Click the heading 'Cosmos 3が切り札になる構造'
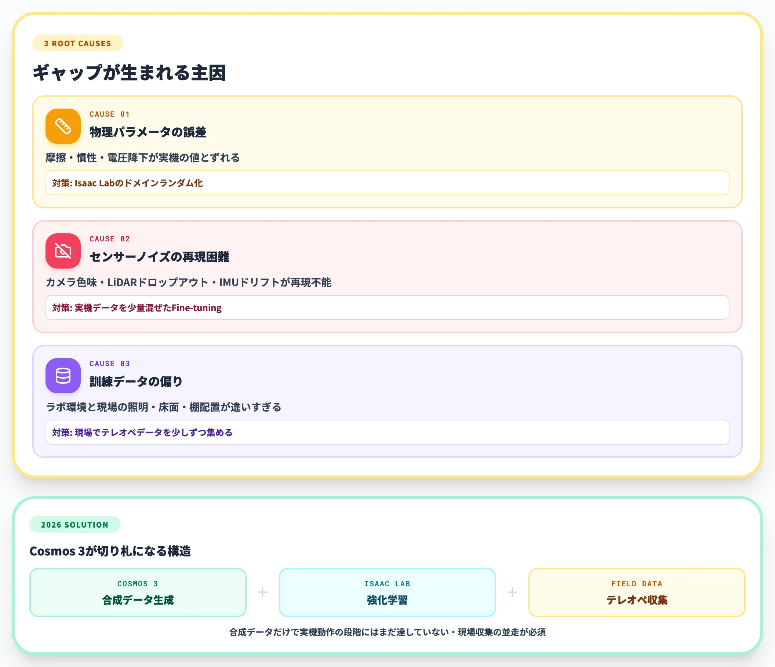The width and height of the screenshot is (775, 667). pyautogui.click(x=110, y=551)
